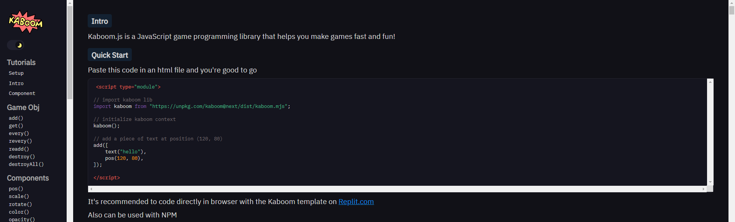The height and width of the screenshot is (222, 735).
Task: Open the Replit.com template link
Action: click(x=356, y=201)
